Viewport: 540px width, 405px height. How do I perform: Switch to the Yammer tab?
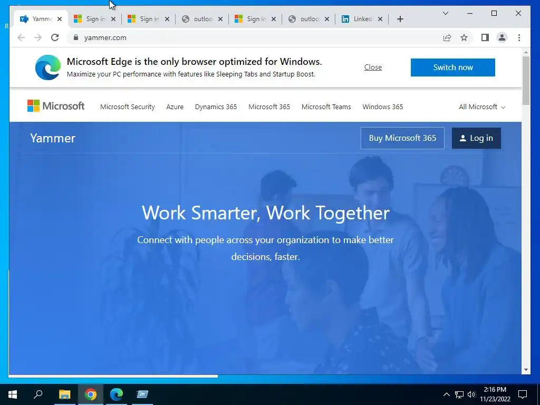(36, 19)
